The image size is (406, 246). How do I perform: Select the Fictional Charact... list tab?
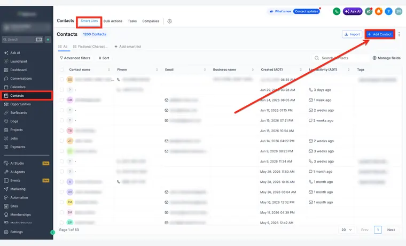click(x=90, y=47)
